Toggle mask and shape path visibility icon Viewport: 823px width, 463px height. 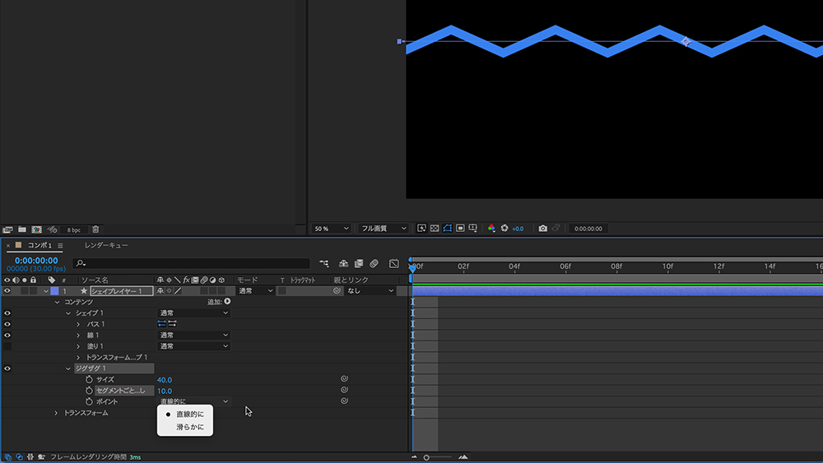click(x=448, y=229)
